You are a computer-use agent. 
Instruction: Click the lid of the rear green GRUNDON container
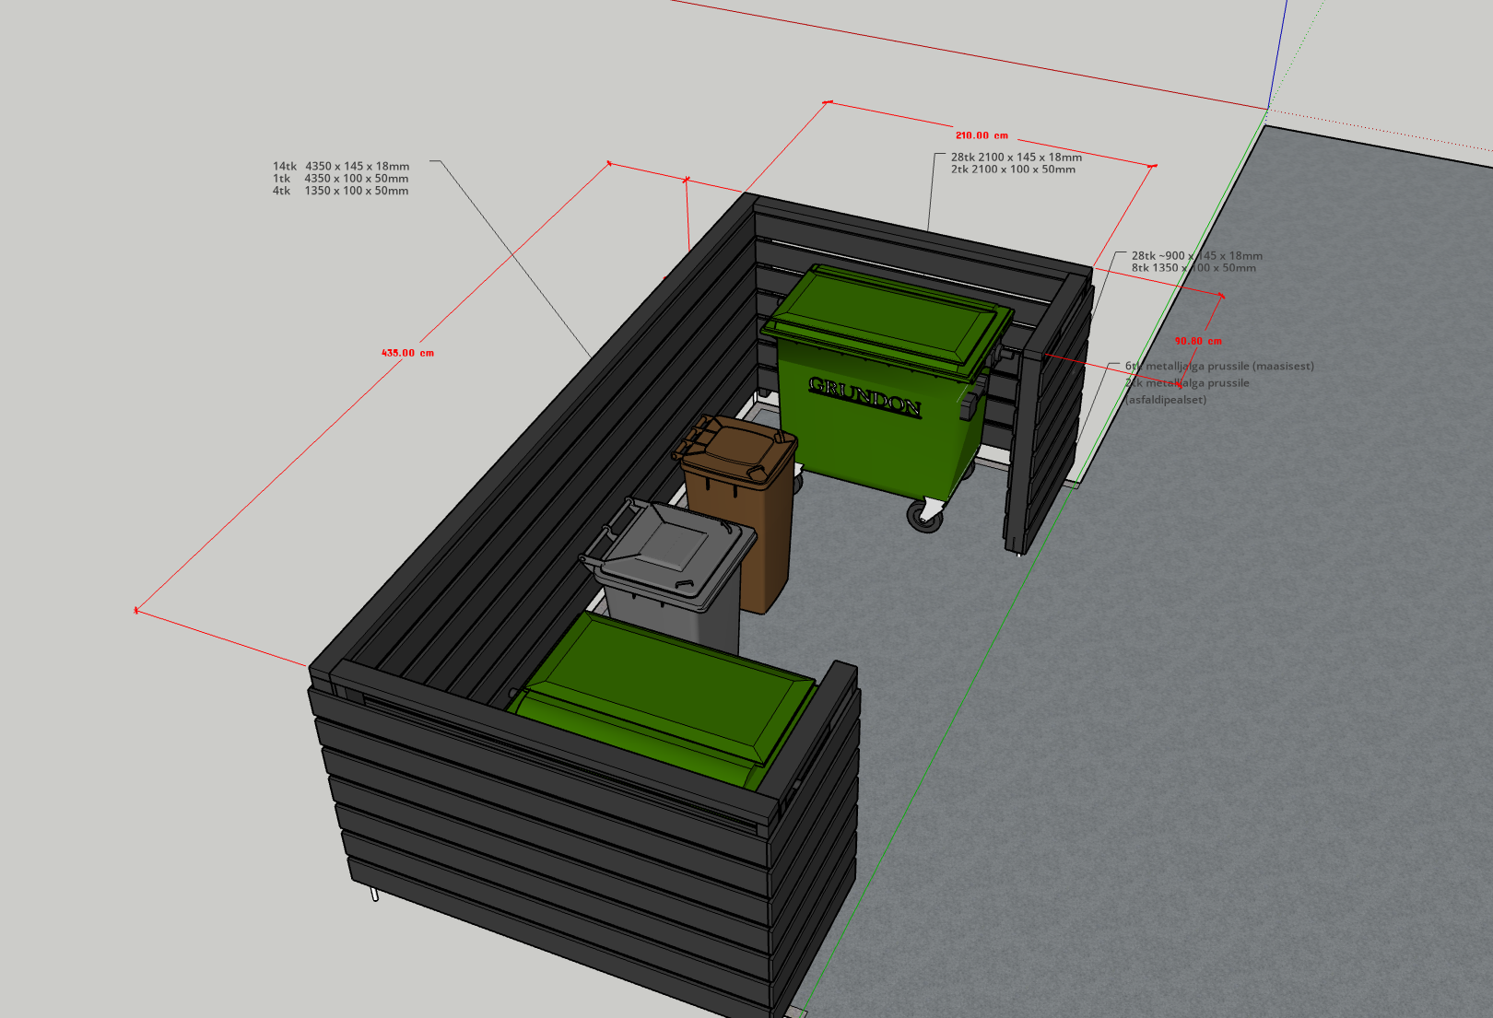click(x=885, y=313)
